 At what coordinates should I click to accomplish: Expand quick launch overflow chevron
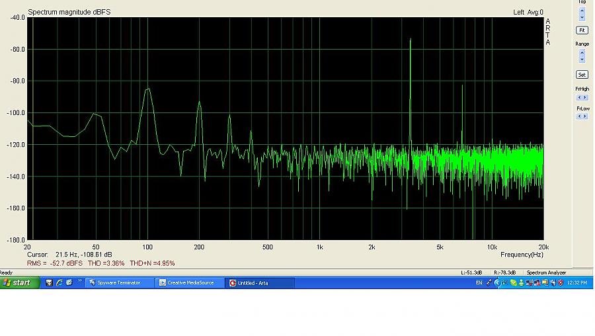(x=80, y=281)
